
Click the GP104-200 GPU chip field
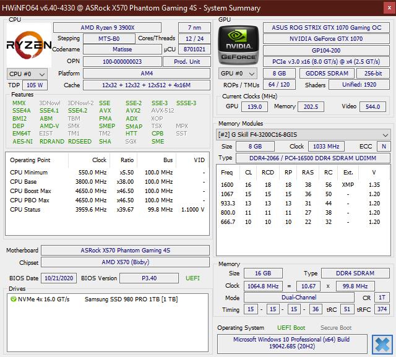pos(326,51)
